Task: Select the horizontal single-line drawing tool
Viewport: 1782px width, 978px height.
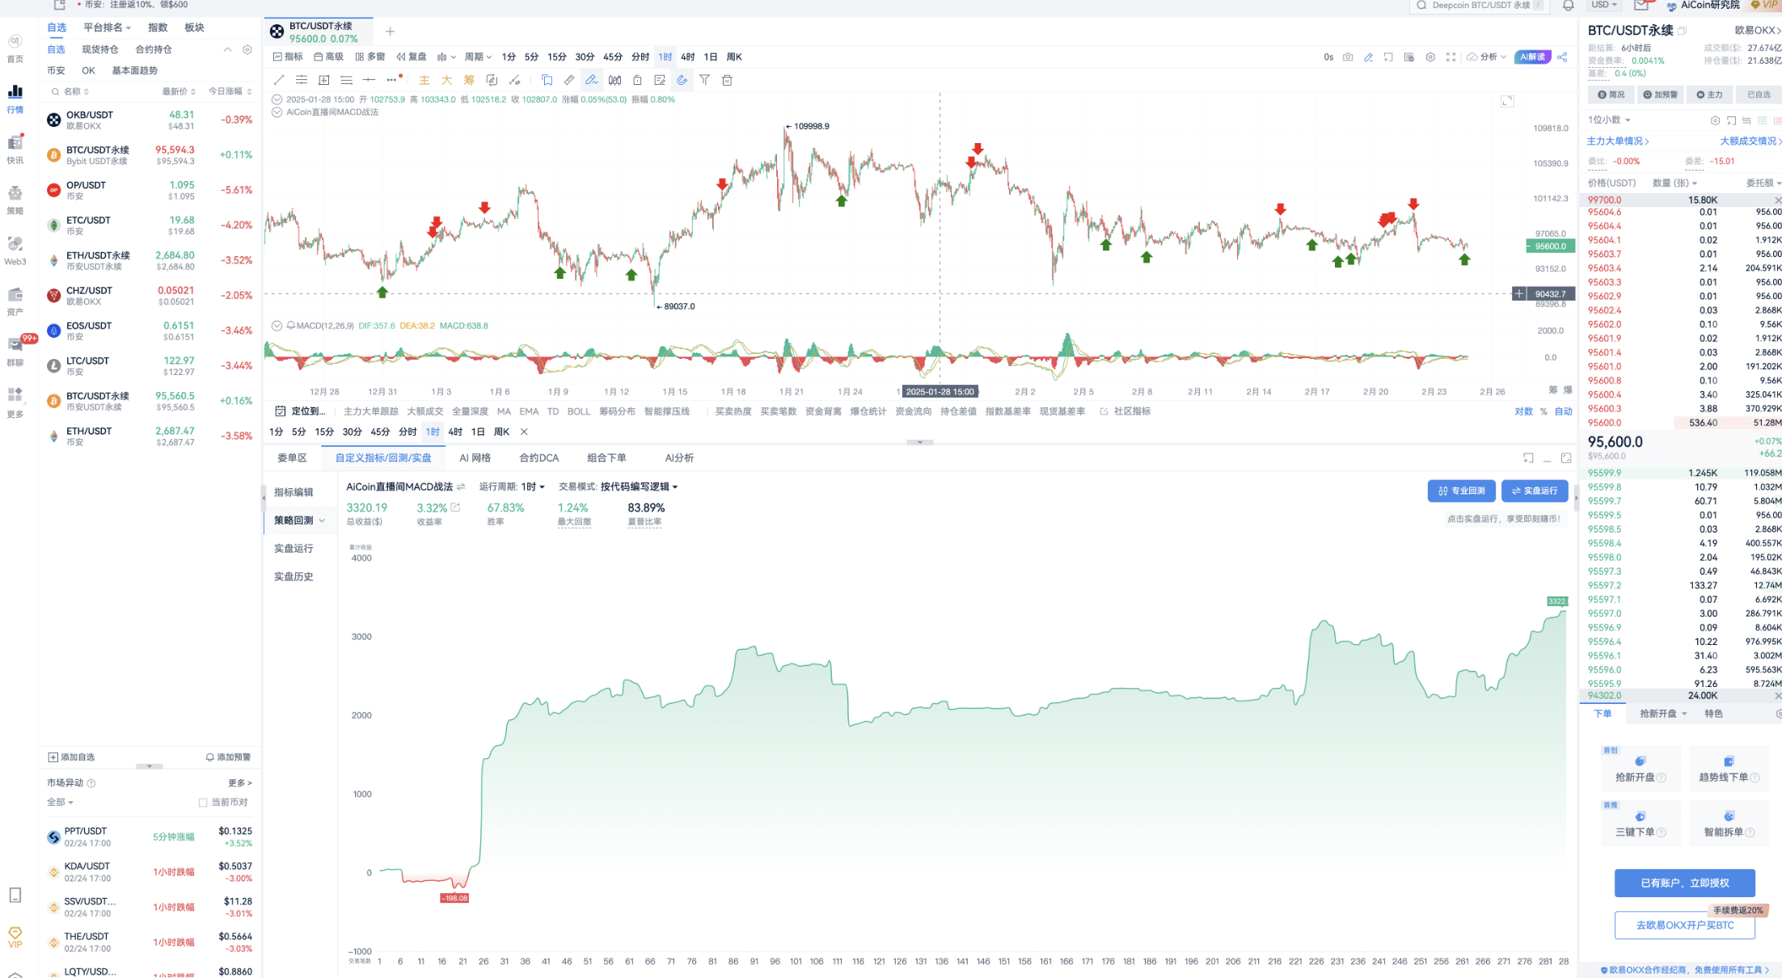Action: [x=369, y=80]
